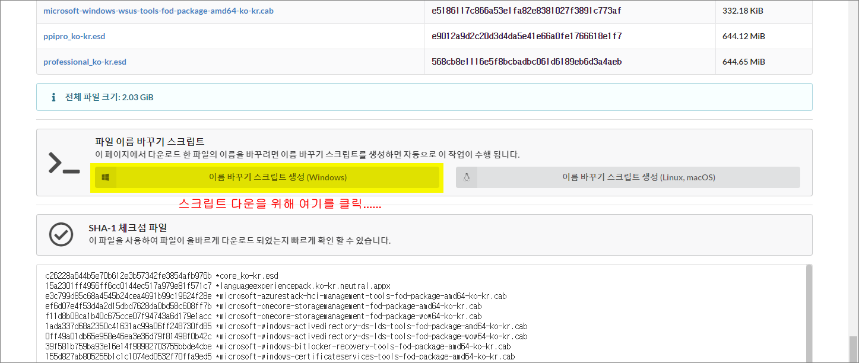Click the Linux penguin icon on rename button
Image resolution: width=859 pixels, height=363 pixels.
(467, 177)
